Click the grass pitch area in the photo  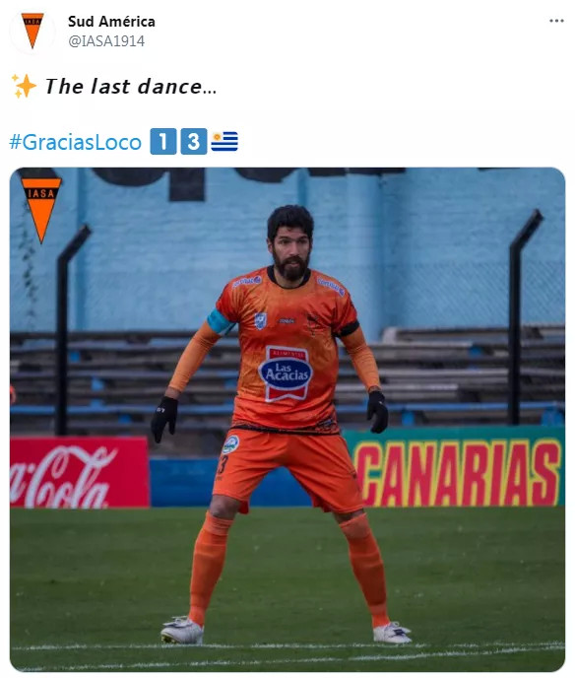(x=287, y=588)
